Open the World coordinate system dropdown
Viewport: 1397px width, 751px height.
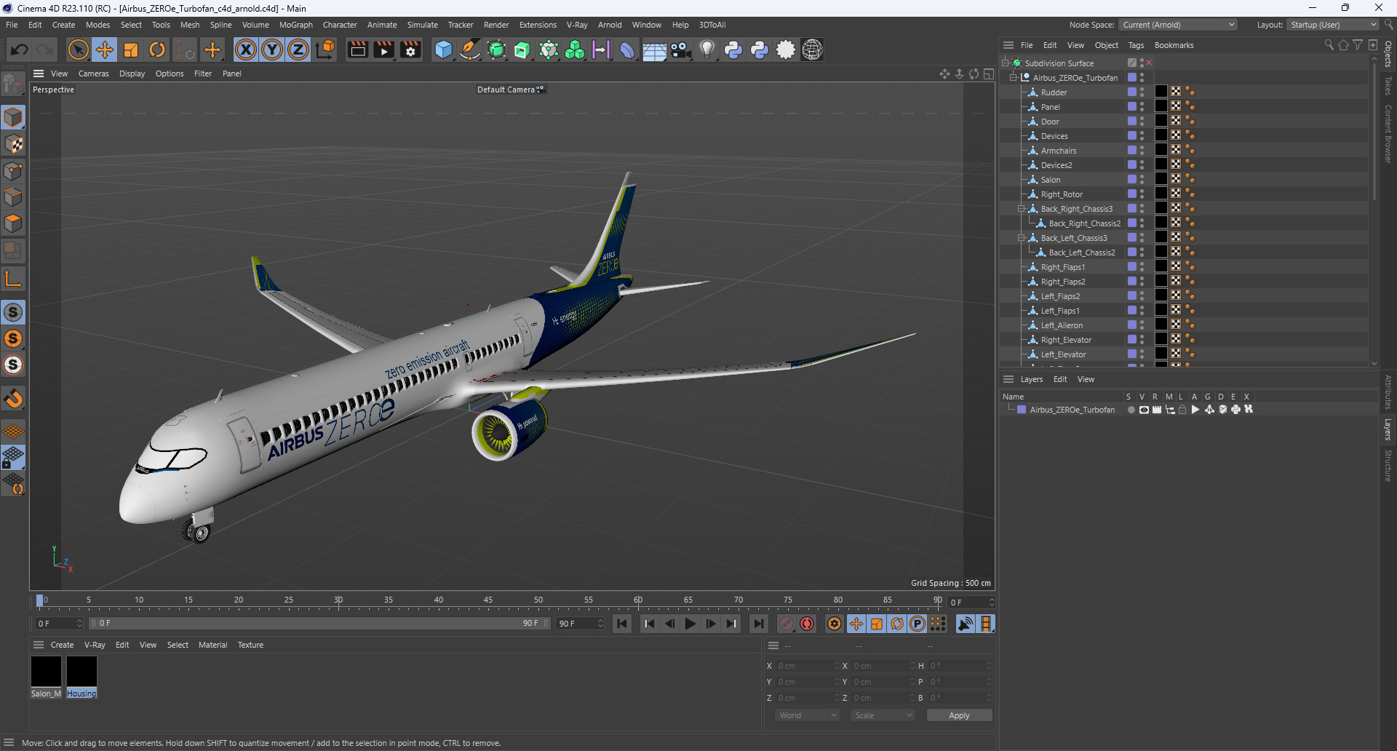click(807, 715)
